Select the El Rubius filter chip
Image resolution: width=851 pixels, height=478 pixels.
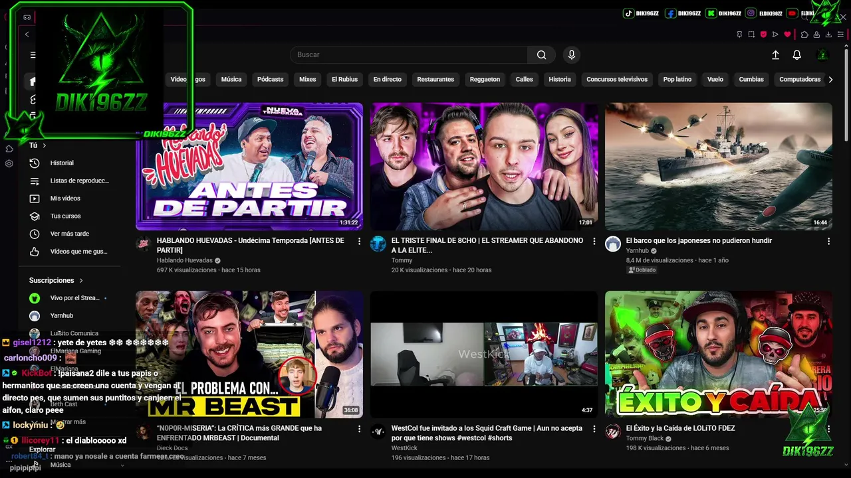click(x=344, y=80)
